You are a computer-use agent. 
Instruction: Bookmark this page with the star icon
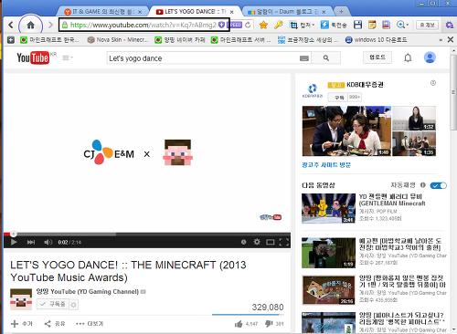pyautogui.click(x=263, y=25)
